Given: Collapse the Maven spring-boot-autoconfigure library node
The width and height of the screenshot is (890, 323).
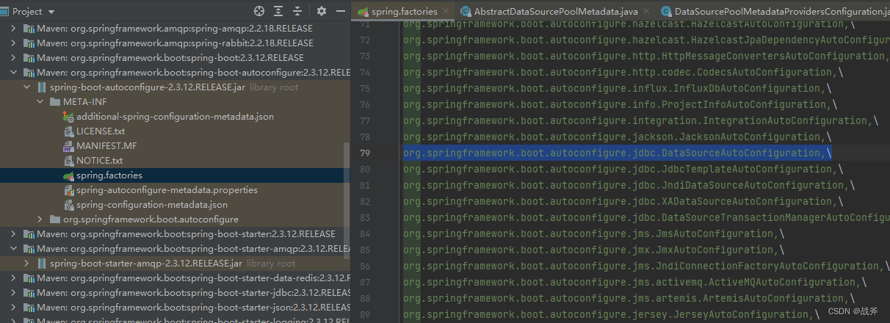Looking at the screenshot, I should click(15, 72).
